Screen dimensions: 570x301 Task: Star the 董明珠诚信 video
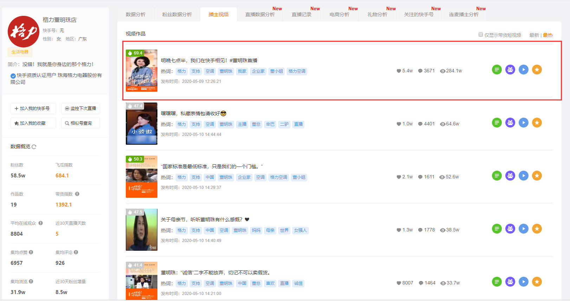(537, 282)
